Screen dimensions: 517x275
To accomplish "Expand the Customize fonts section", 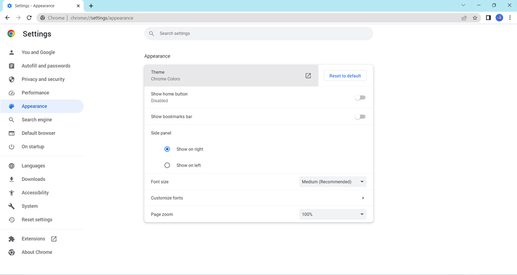I will click(x=362, y=198).
